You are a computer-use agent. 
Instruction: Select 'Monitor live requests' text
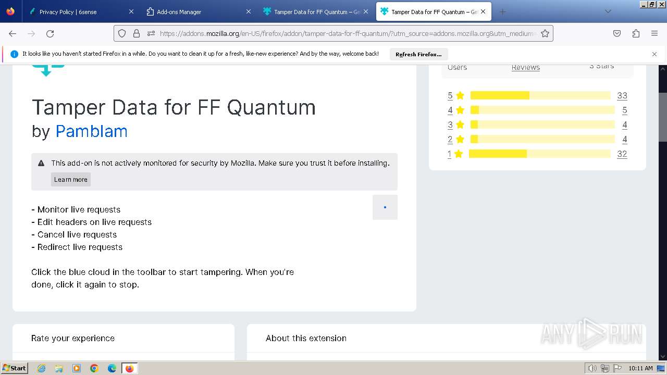coord(79,209)
